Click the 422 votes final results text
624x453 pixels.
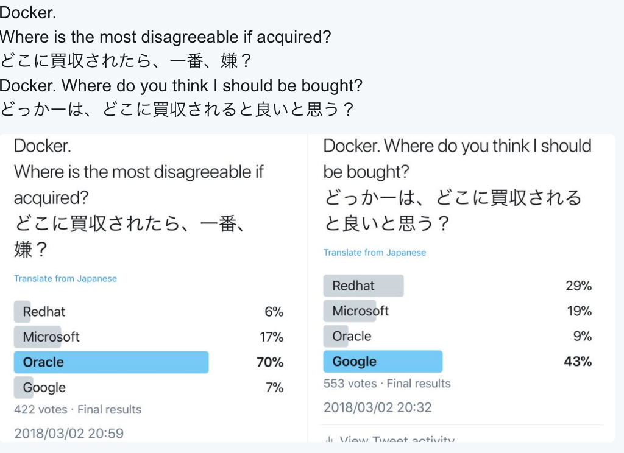[78, 409]
